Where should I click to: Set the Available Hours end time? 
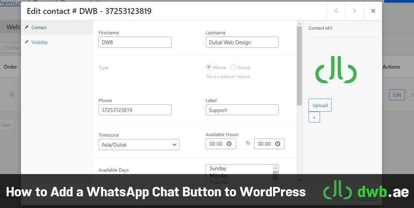(x=269, y=144)
